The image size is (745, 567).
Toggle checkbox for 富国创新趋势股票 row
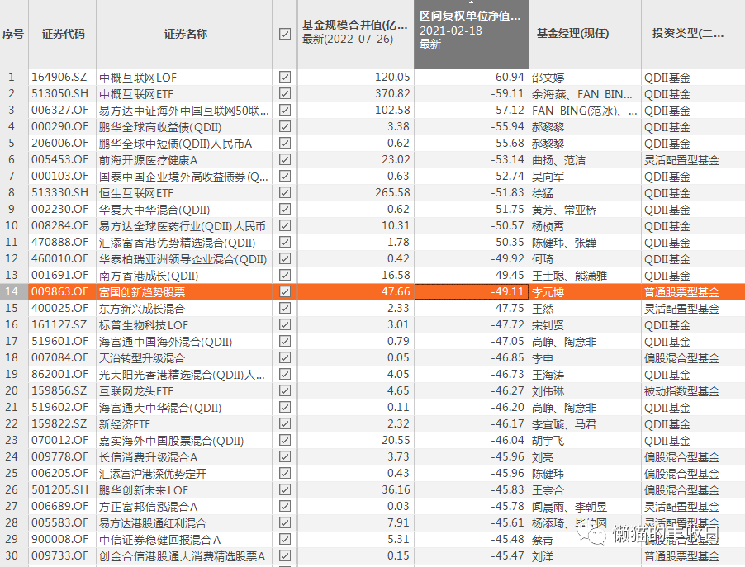point(285,291)
